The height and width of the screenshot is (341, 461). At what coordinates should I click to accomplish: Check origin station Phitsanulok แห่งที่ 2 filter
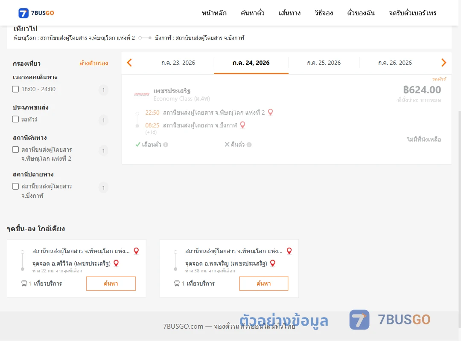point(16,150)
